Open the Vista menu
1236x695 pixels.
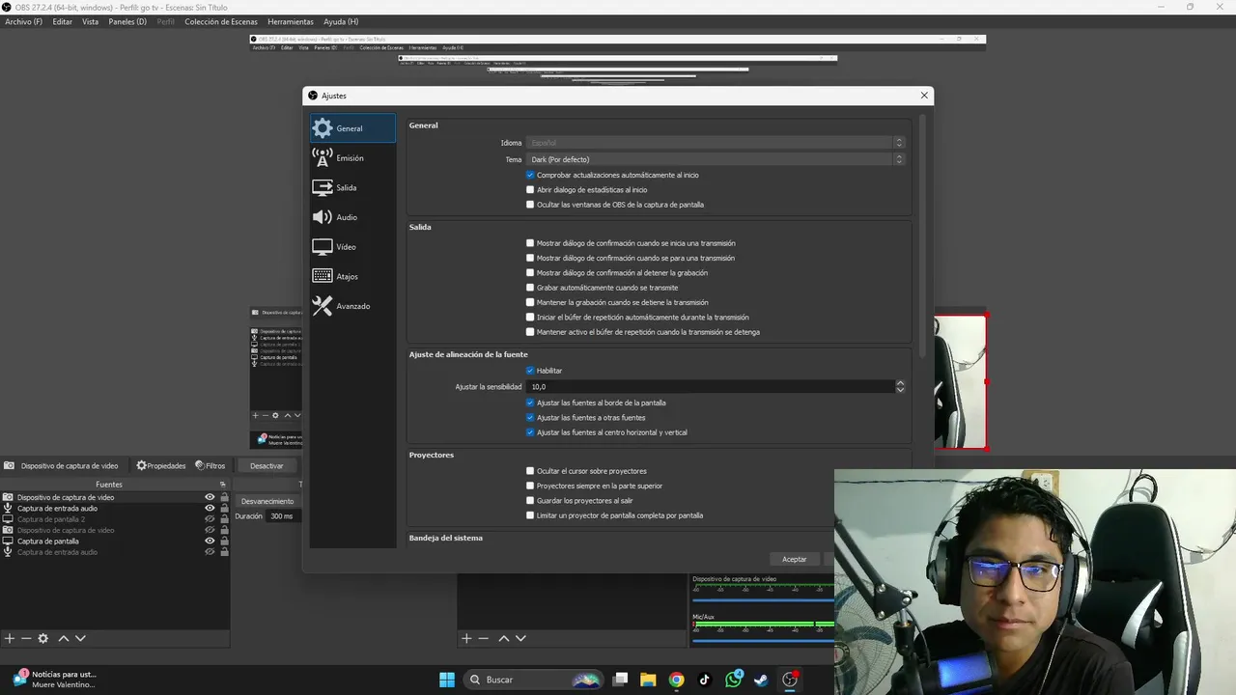[x=90, y=21]
